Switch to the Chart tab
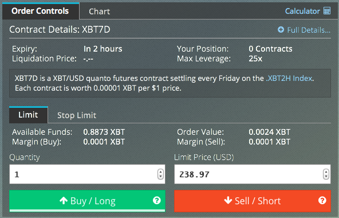The width and height of the screenshot is (339, 218). pyautogui.click(x=100, y=11)
